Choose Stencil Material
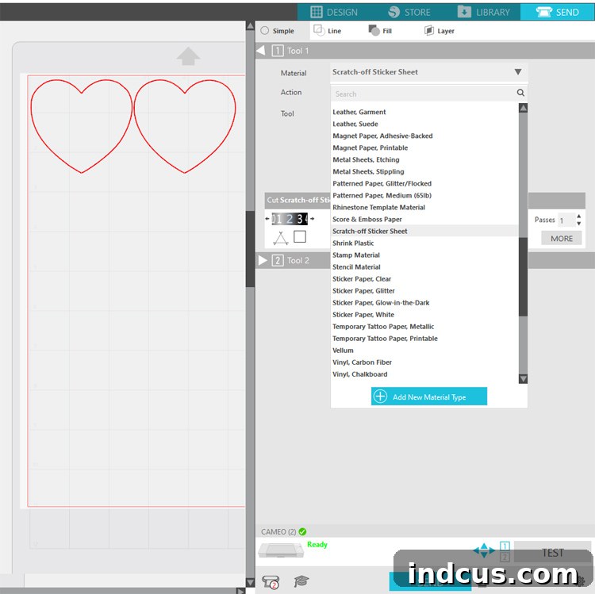Screen dimensions: 595x594 click(356, 267)
